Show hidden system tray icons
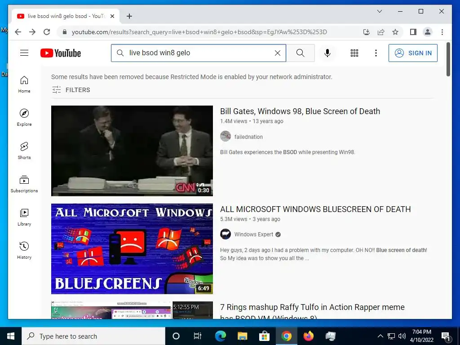 pyautogui.click(x=380, y=336)
